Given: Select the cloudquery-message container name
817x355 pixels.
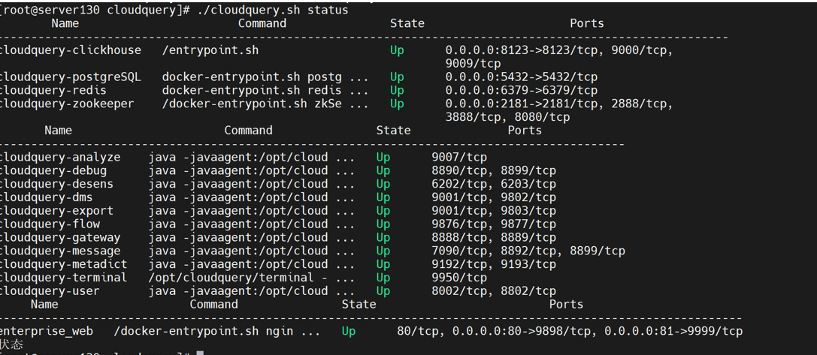Looking at the screenshot, I should point(60,251).
